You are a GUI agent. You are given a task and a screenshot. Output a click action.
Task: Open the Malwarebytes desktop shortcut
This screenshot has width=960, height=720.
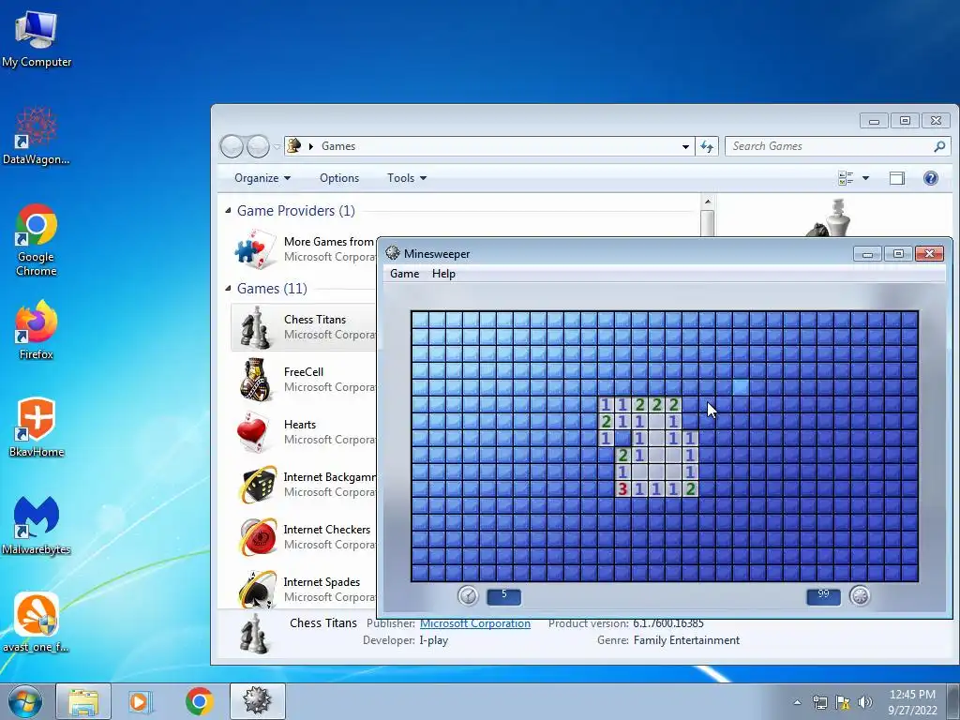click(x=37, y=517)
